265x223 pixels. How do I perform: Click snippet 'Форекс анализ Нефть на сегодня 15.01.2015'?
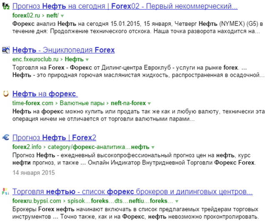click(138, 24)
